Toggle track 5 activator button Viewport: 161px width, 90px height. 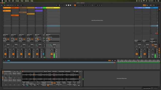tap(37, 54)
